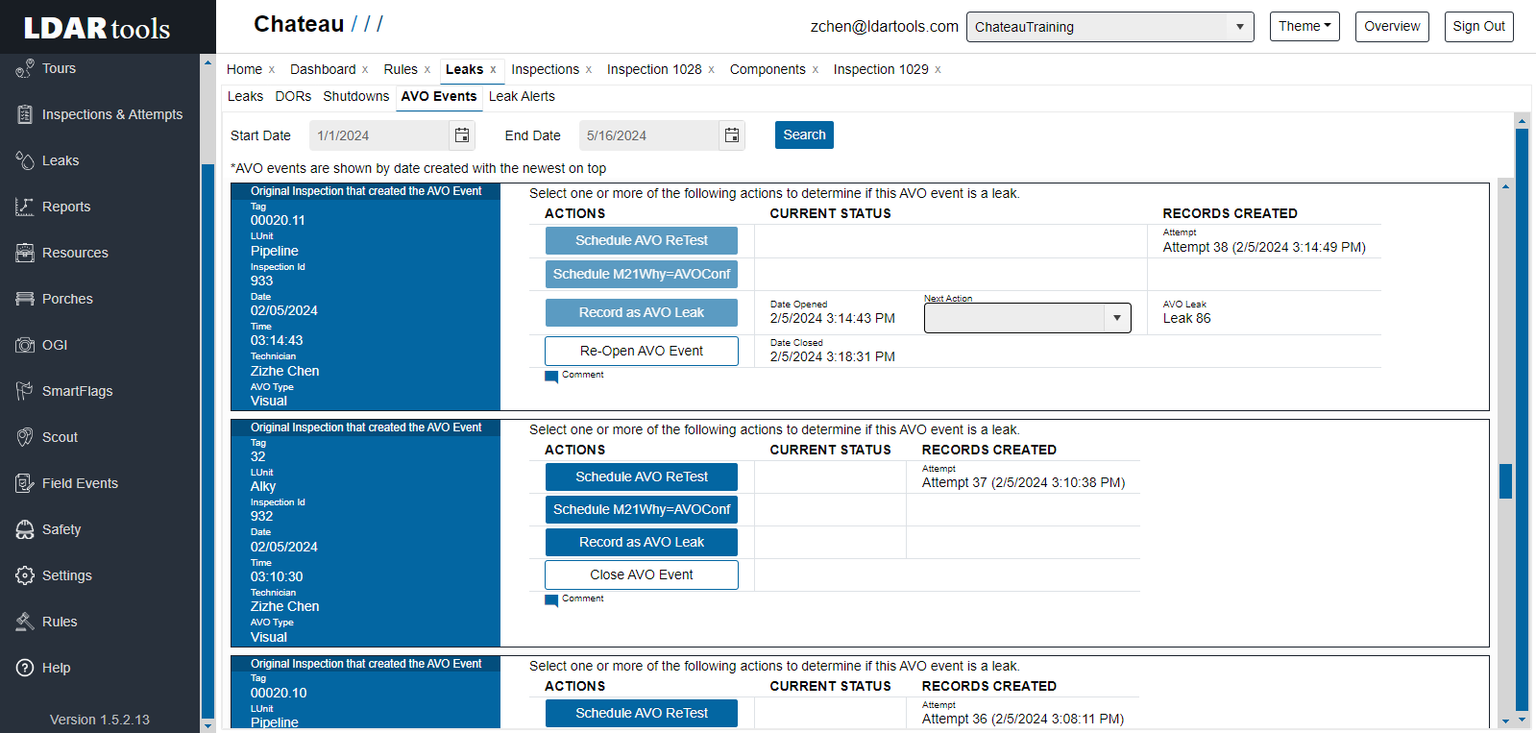The width and height of the screenshot is (1536, 733).
Task: Open the End Date calendar picker icon
Action: [732, 135]
